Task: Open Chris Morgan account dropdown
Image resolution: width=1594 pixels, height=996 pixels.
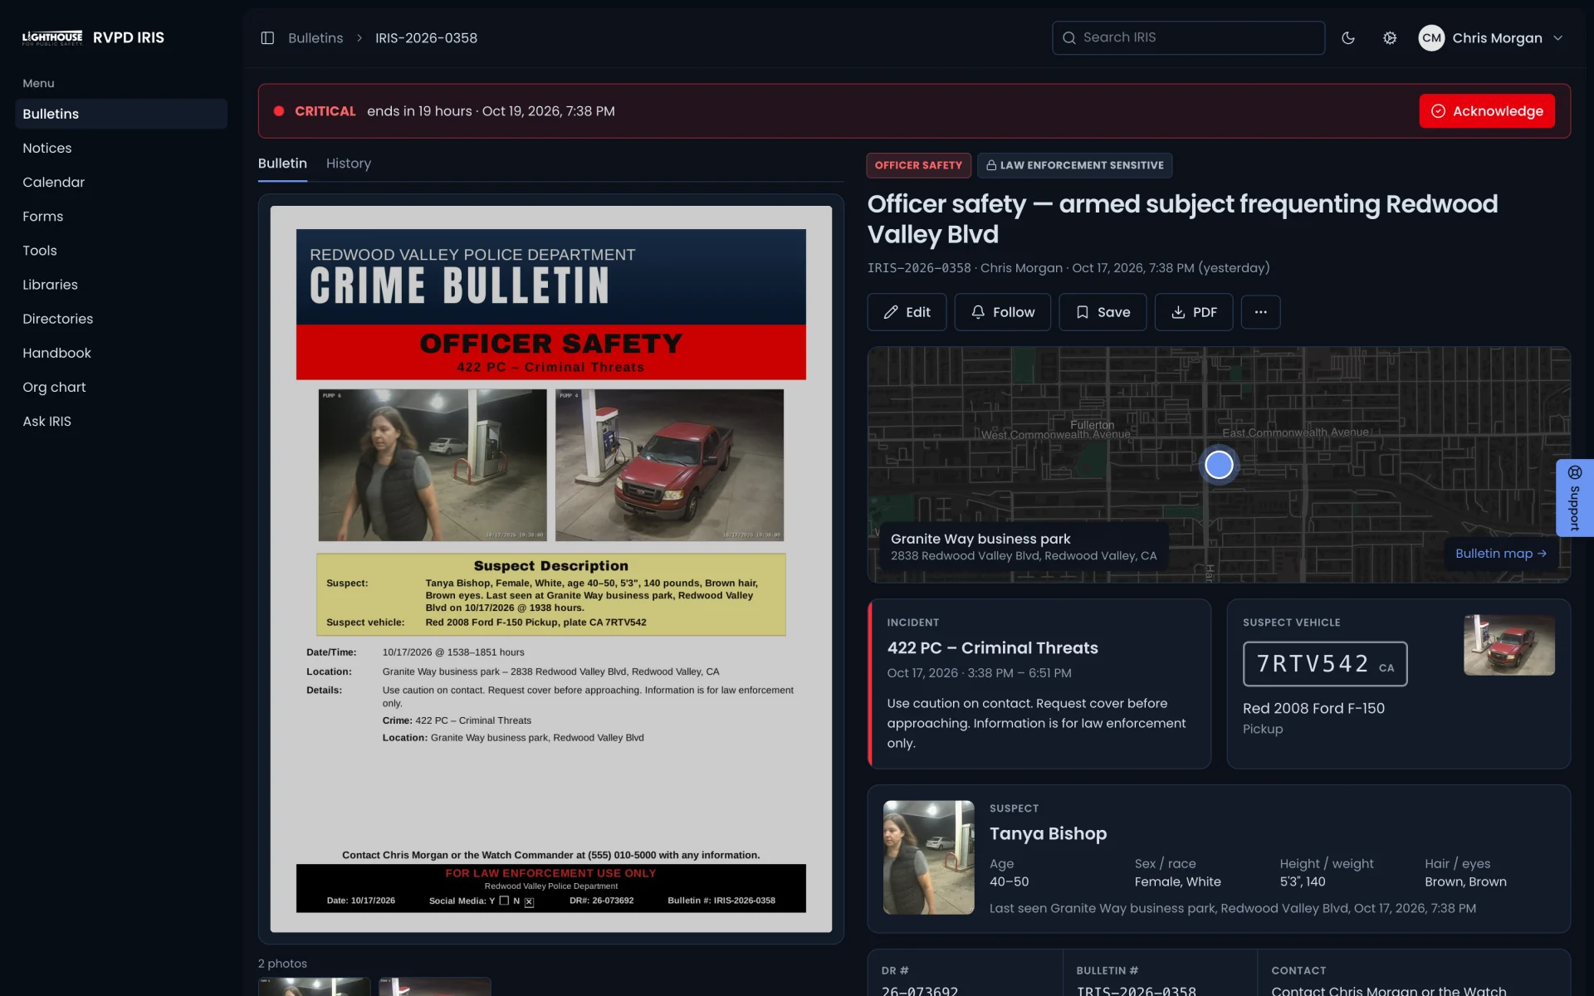Action: pos(1491,38)
